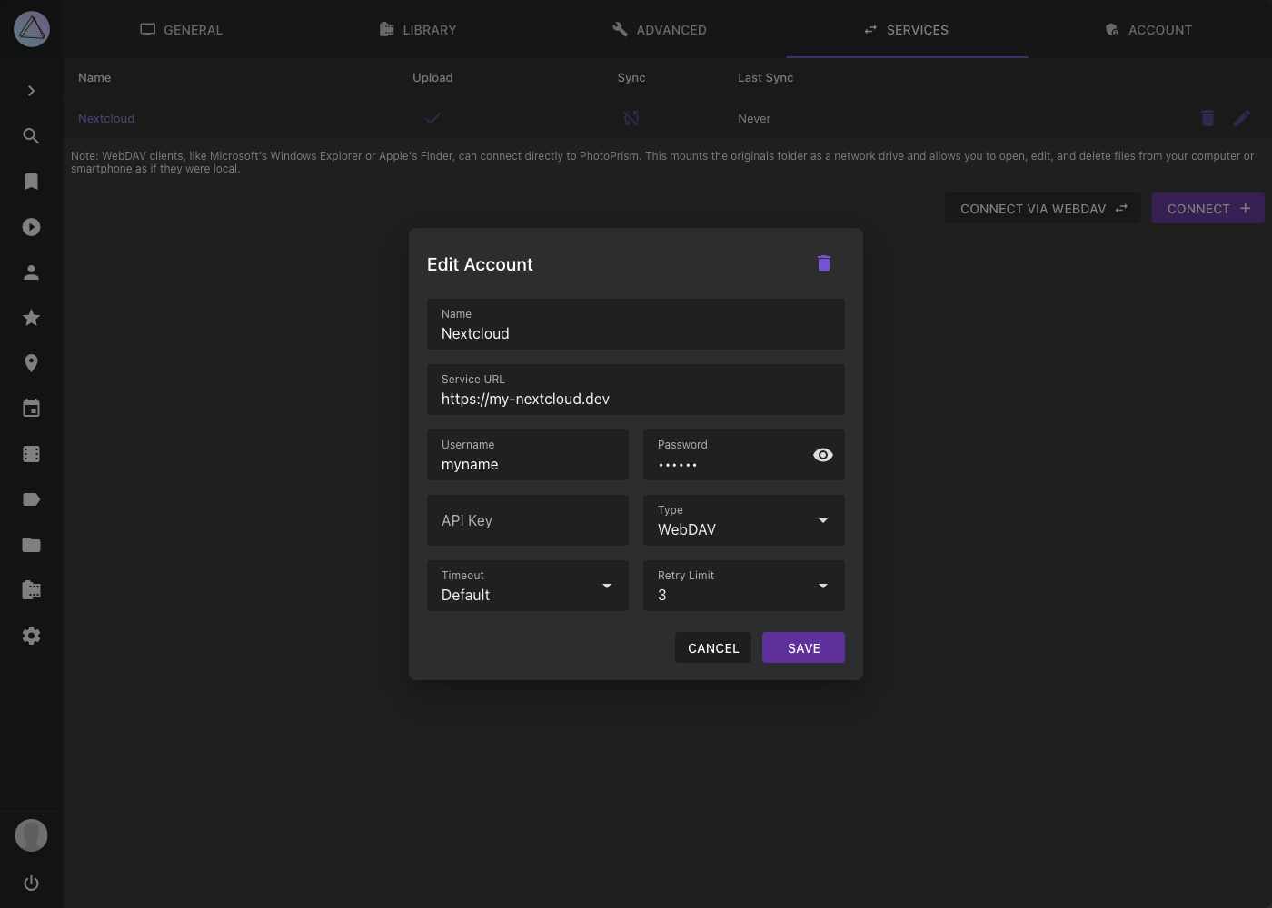Delete the account using the trash icon

(823, 263)
